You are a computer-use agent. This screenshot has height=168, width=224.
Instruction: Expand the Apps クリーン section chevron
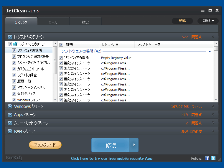tap(213, 115)
